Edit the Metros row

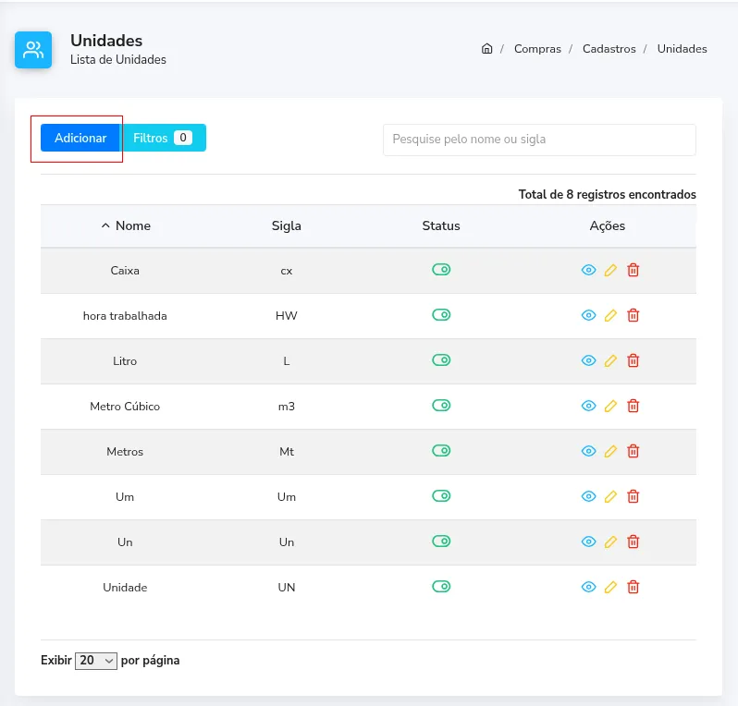tap(610, 451)
